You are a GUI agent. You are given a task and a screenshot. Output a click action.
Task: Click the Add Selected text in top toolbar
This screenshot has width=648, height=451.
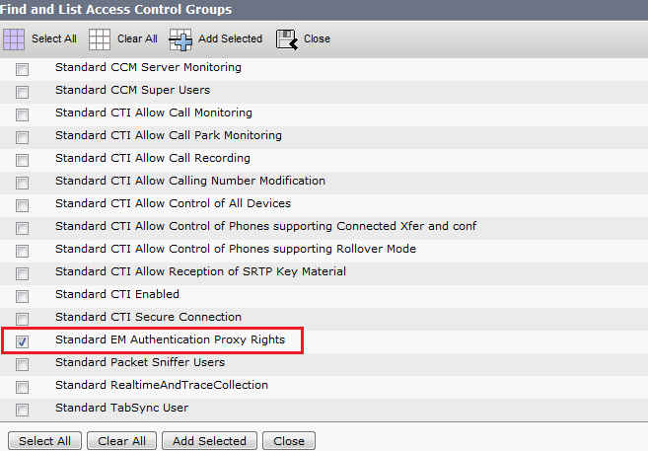point(230,39)
